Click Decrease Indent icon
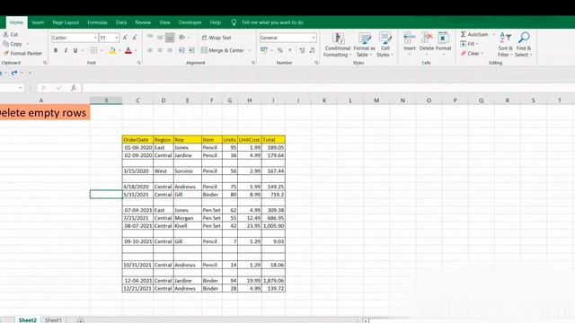This screenshot has width=575, height=323. point(181,50)
